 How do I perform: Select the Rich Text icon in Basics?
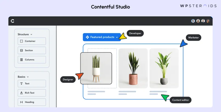click(21, 93)
